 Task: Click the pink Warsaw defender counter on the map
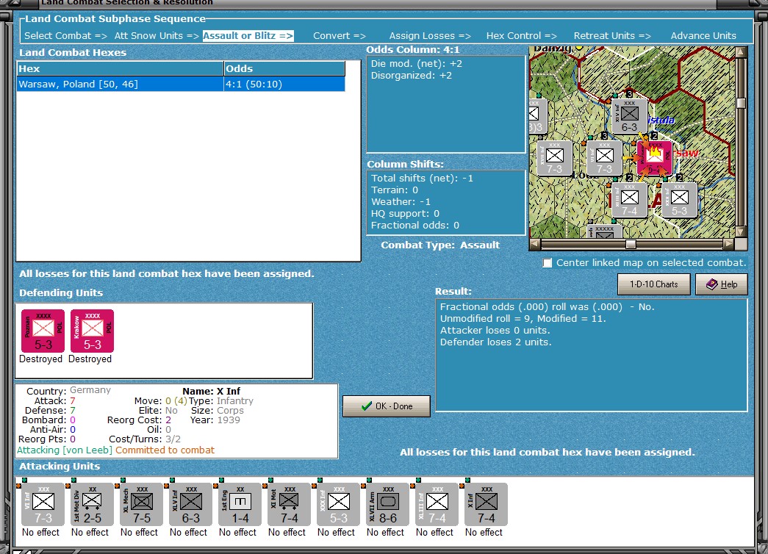[x=654, y=158]
